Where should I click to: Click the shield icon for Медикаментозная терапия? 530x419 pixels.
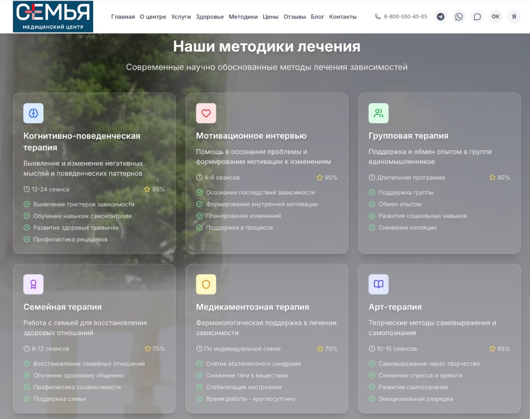tap(206, 285)
